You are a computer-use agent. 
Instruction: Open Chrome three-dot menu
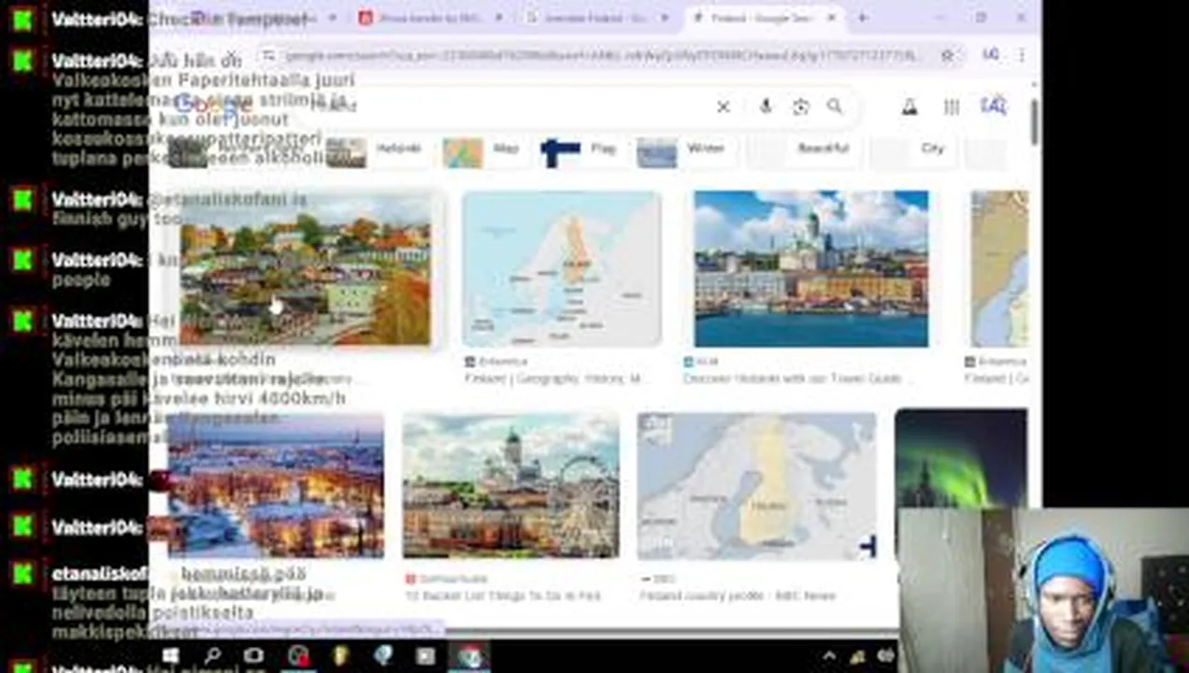pyautogui.click(x=1022, y=55)
